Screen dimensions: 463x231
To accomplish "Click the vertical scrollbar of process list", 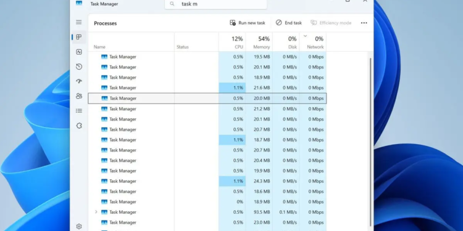I will (x=370, y=142).
